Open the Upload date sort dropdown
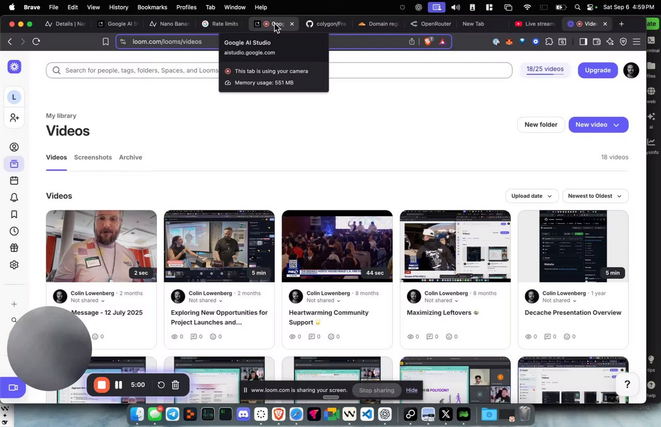 [532, 196]
